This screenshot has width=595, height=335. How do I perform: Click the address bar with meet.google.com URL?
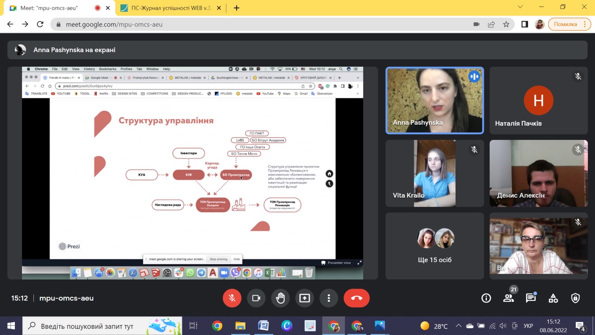click(260, 24)
